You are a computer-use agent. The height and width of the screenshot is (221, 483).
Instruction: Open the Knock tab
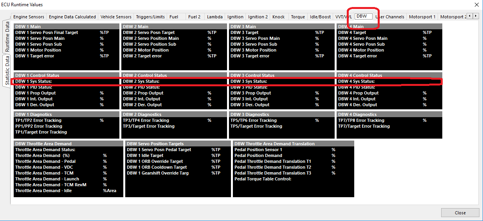tap(279, 17)
